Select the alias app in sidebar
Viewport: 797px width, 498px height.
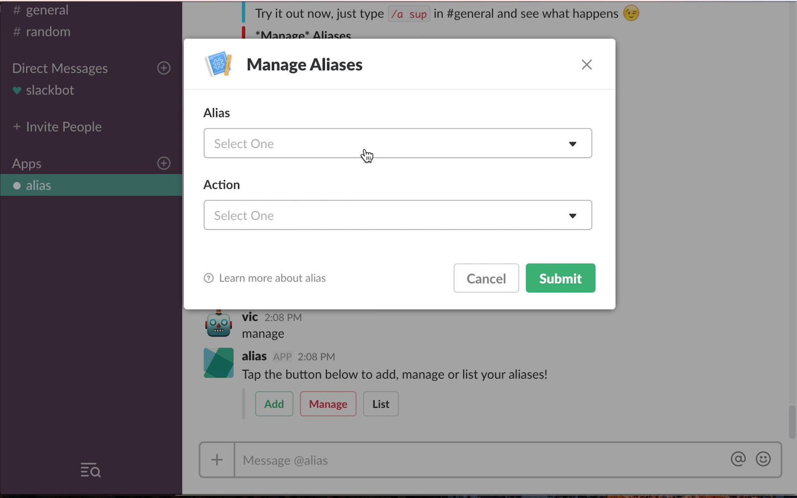[91, 185]
